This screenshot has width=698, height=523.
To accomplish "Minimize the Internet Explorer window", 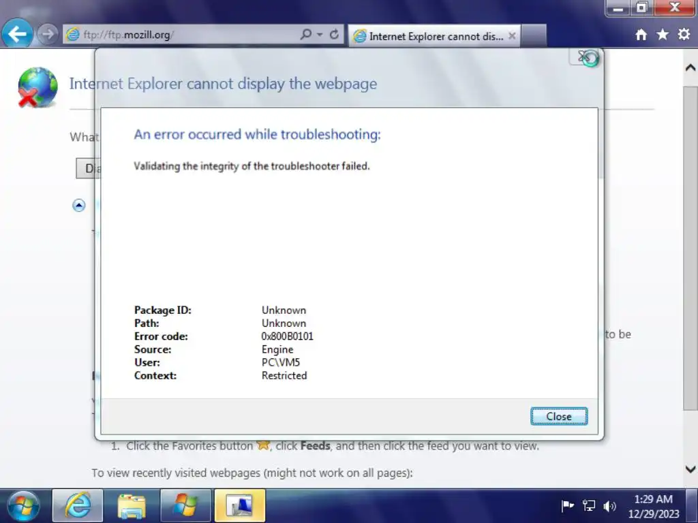I will [x=618, y=8].
